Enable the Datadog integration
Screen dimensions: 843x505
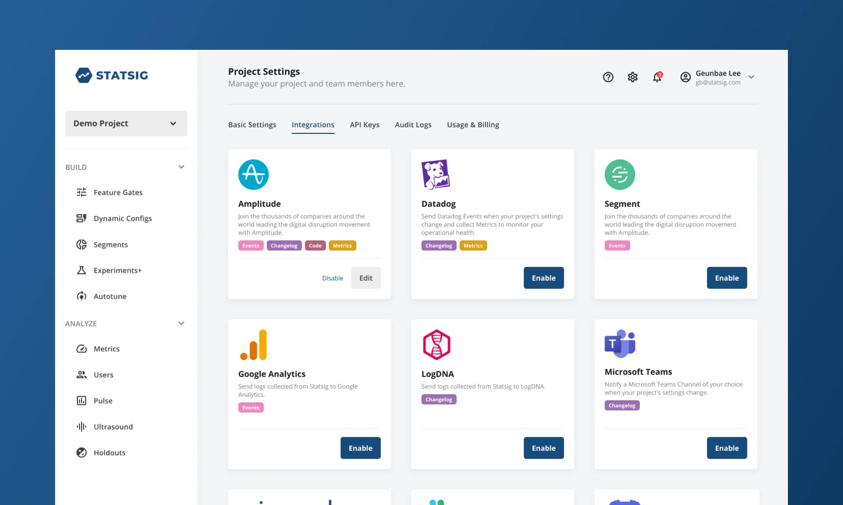point(544,278)
